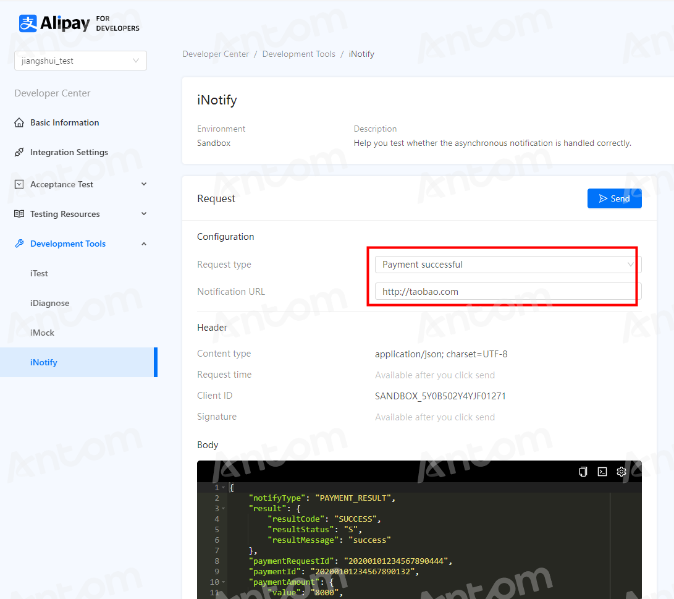This screenshot has width=674, height=599.
Task: Click the content type value application/json
Action: point(441,354)
